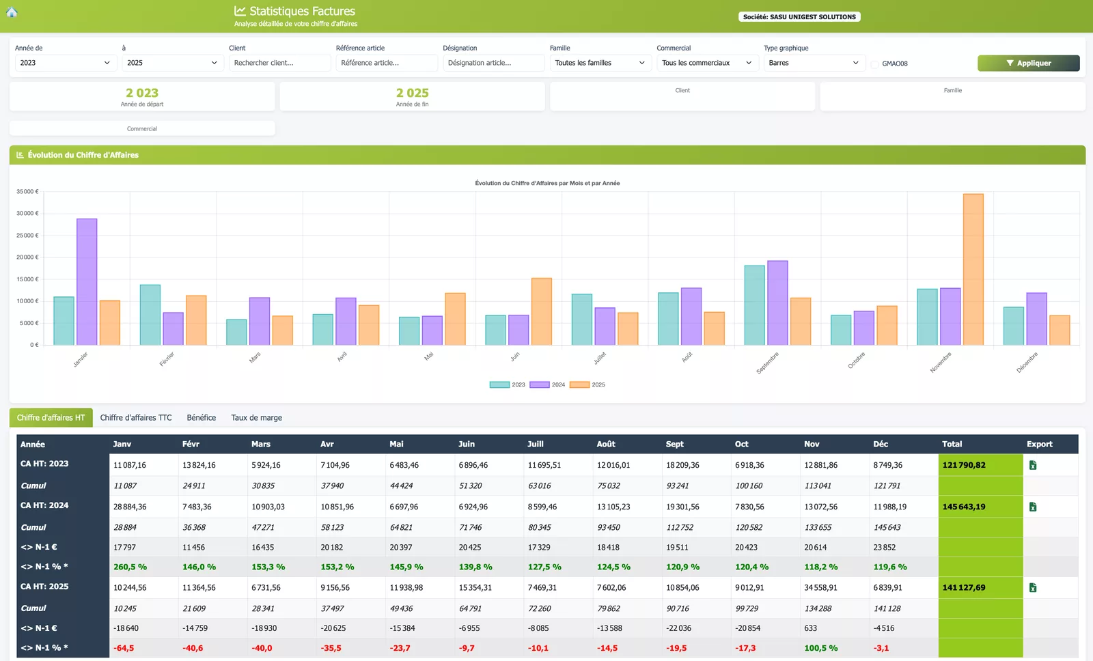Click the bar chart icon in Évolution header
This screenshot has width=1093, height=661.
click(20, 155)
